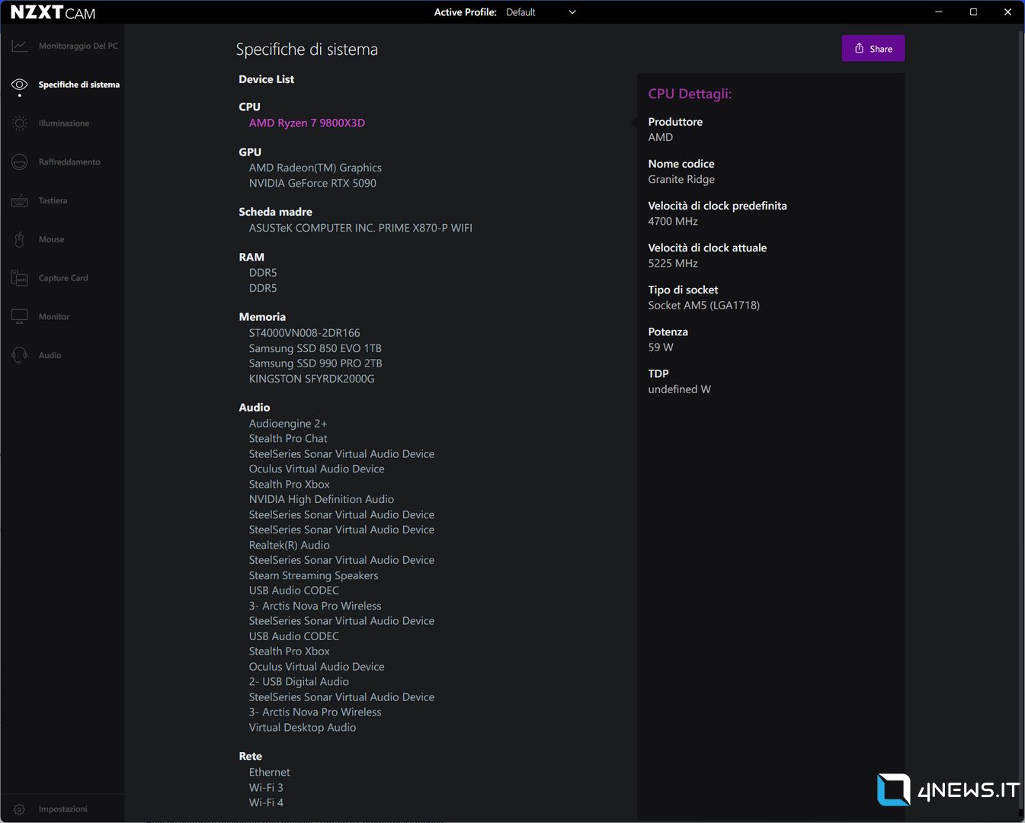Select AMD Ryzen 7 9800X3D entry
This screenshot has width=1025, height=823.
point(306,123)
